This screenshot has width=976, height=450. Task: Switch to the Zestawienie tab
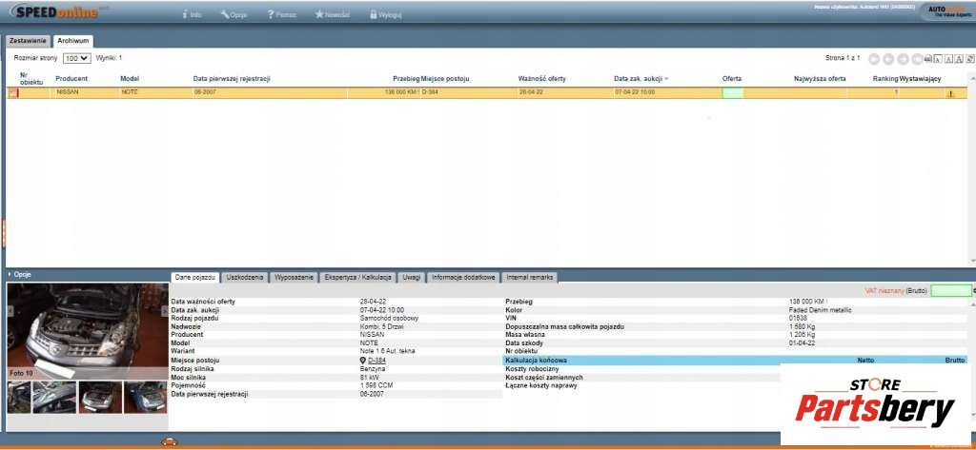pyautogui.click(x=28, y=41)
